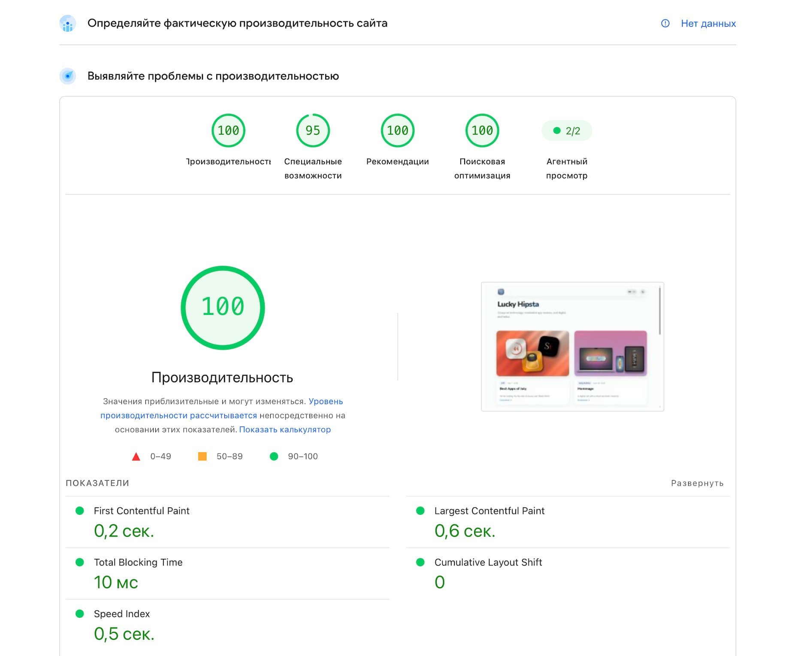Click the 0,6 сек. LCP value
The image size is (792, 656).
click(x=465, y=531)
